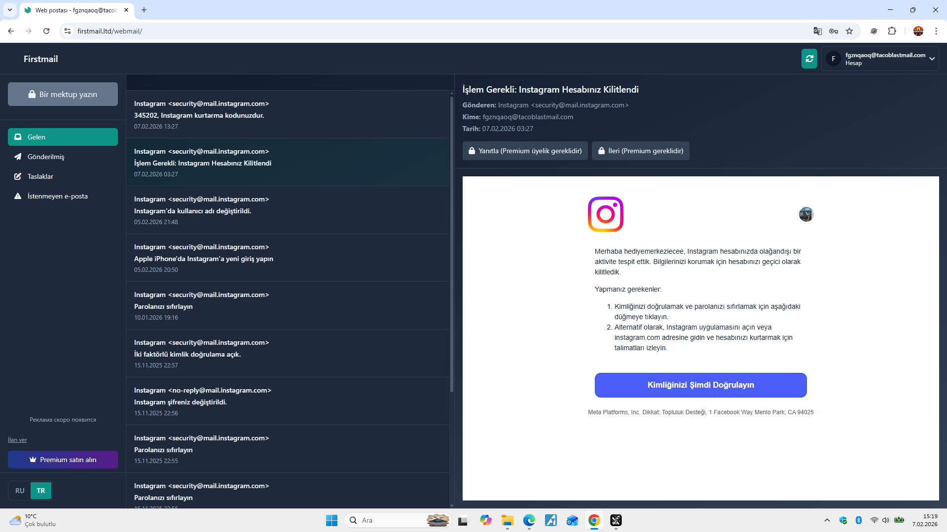This screenshot has height=532, width=947.
Task: Click 'Yanıtla (Premium üyelik gereklidir)' reply button
Action: tap(525, 151)
